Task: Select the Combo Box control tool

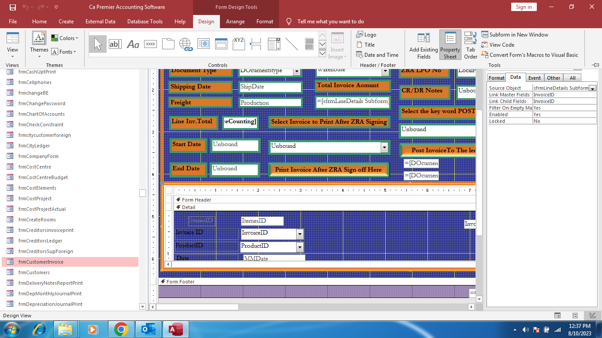Action: 274,44
